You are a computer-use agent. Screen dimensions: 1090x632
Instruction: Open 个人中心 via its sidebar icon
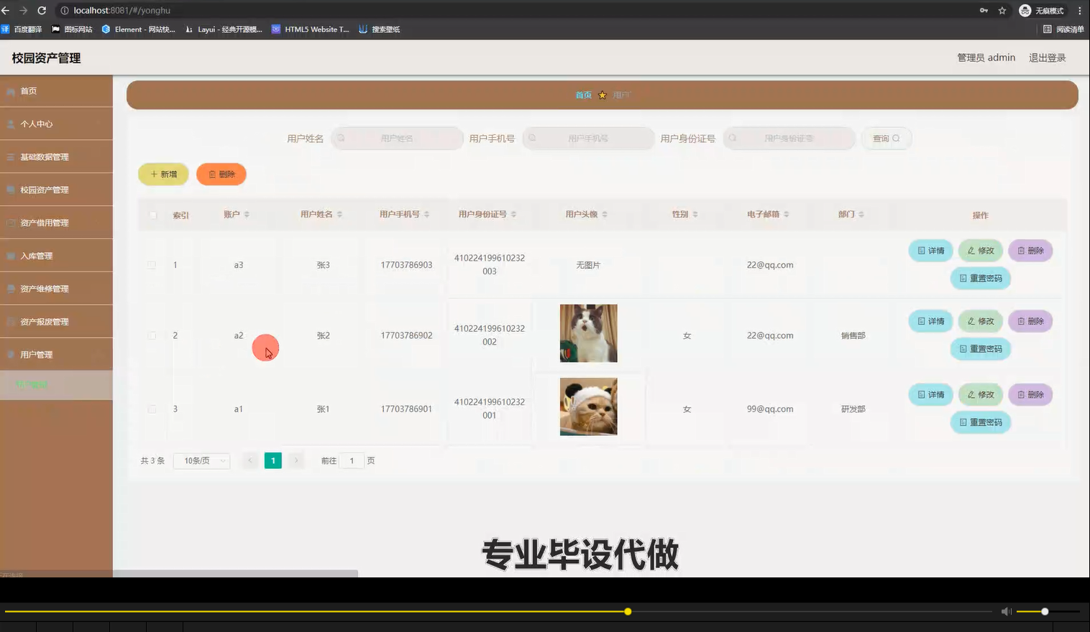tap(11, 124)
